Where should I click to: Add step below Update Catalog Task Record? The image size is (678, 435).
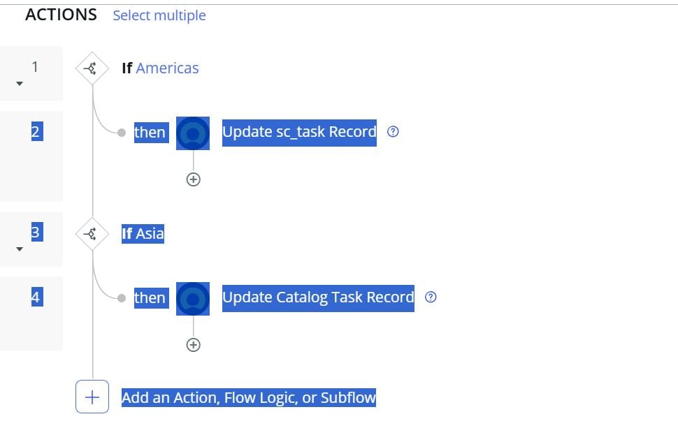tap(194, 345)
